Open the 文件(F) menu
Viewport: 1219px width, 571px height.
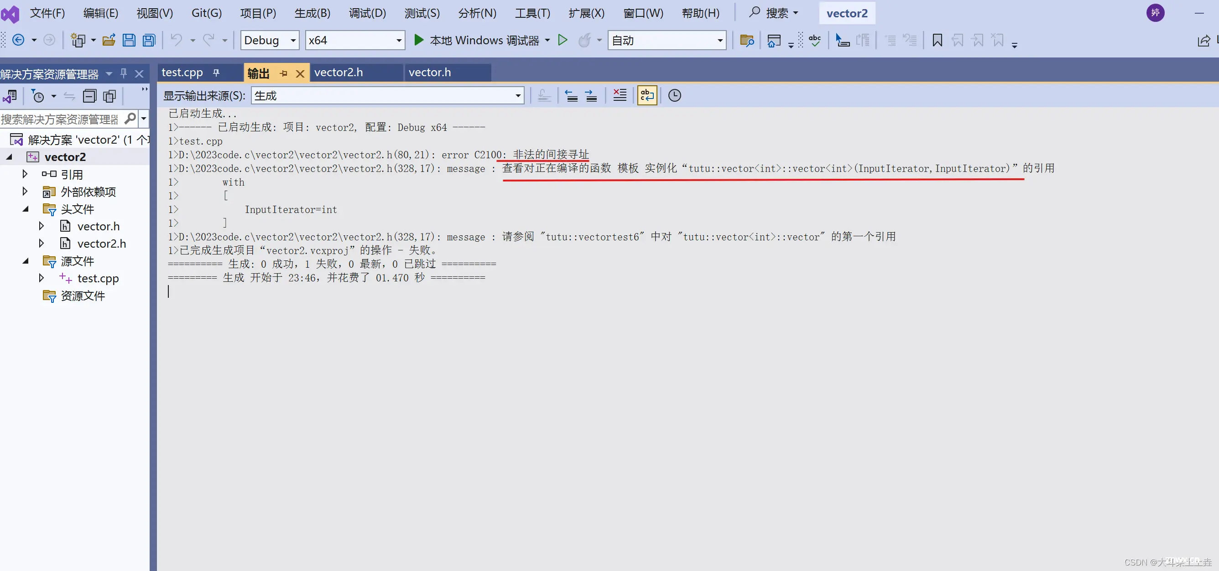(47, 13)
